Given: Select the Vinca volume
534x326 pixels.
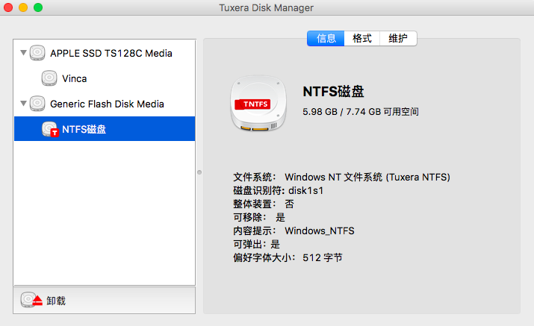Looking at the screenshot, I should coord(105,78).
